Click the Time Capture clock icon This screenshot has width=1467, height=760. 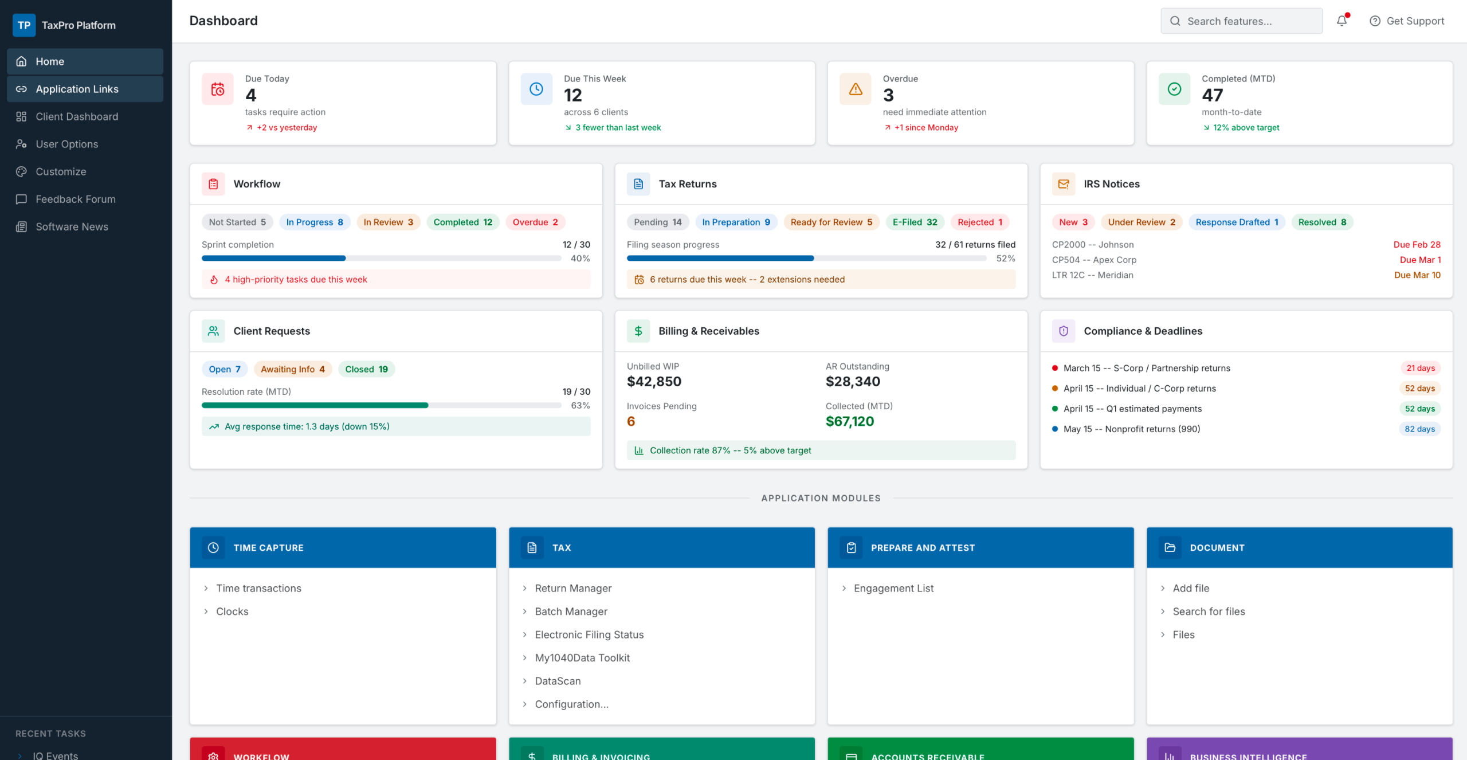click(x=213, y=547)
